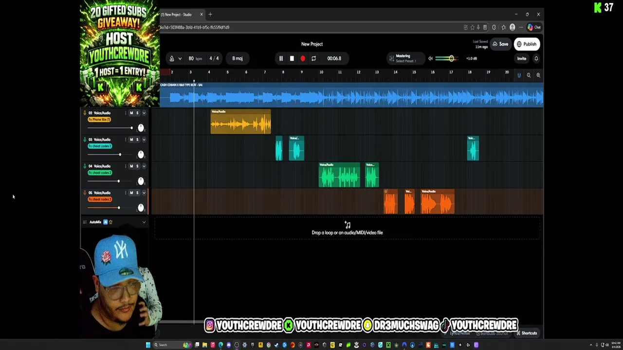Click the master volume speaker icon

coord(430,58)
